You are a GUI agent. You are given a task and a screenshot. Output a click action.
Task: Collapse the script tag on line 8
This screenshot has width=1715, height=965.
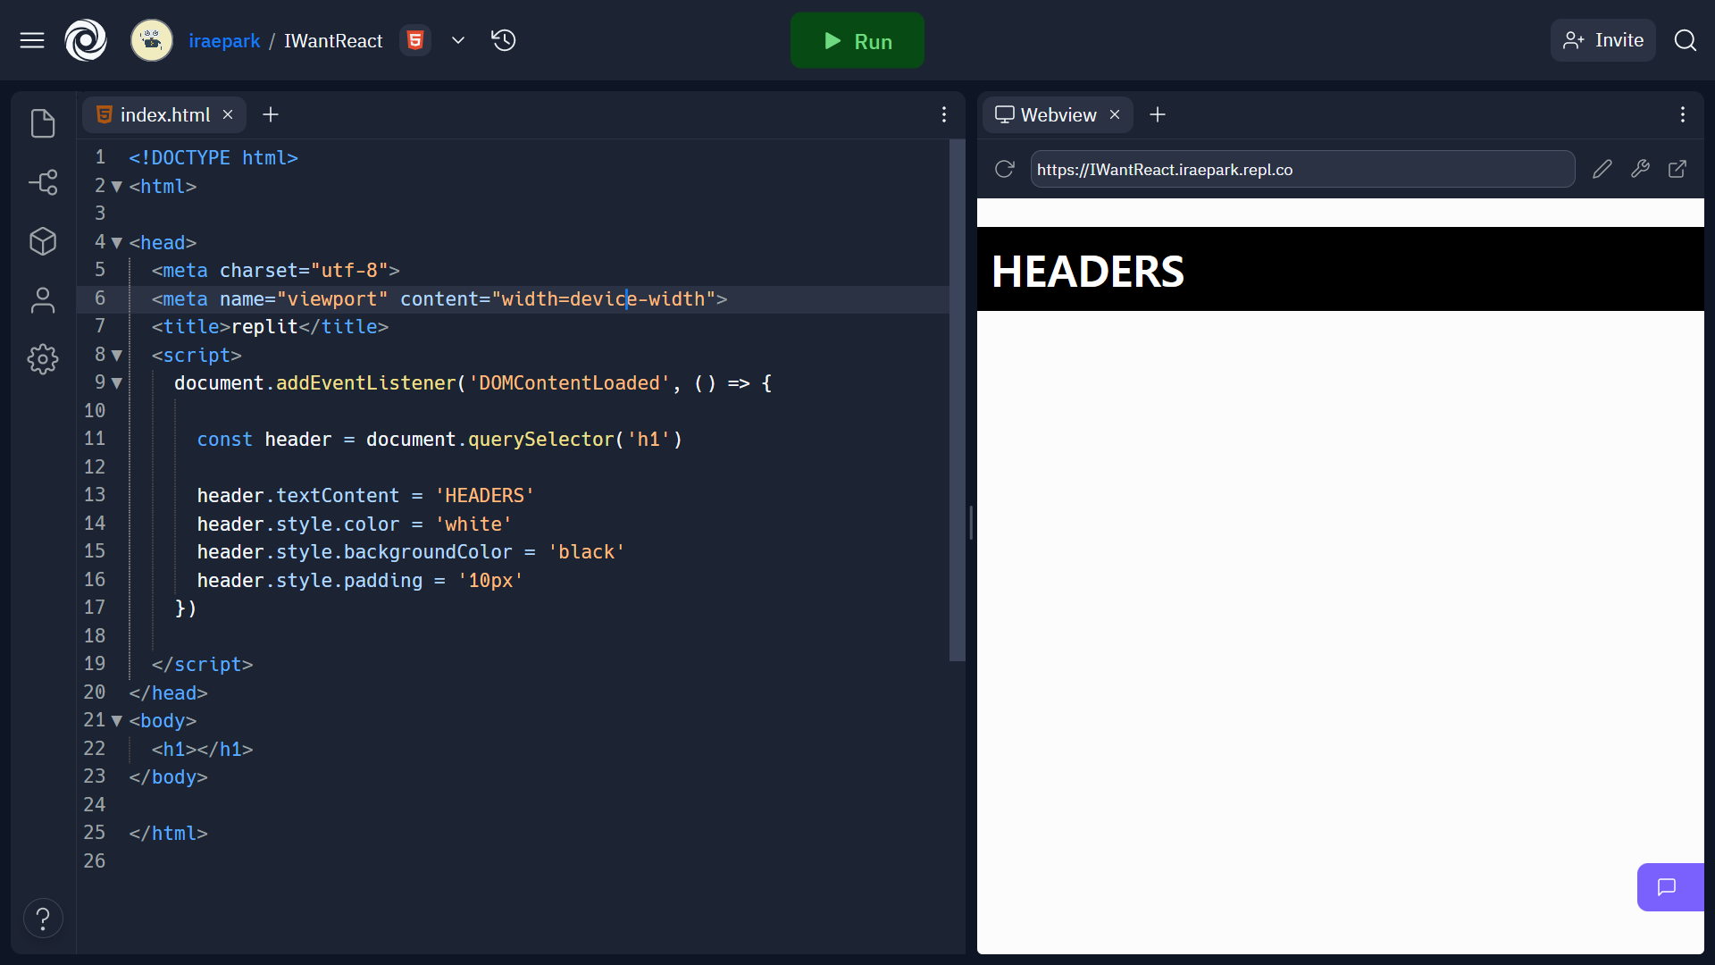116,356
